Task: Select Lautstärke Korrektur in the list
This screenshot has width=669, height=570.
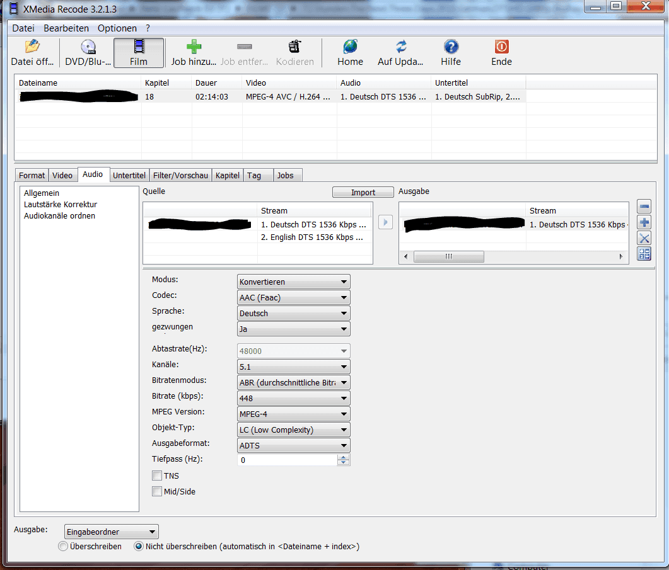Action: (x=60, y=204)
